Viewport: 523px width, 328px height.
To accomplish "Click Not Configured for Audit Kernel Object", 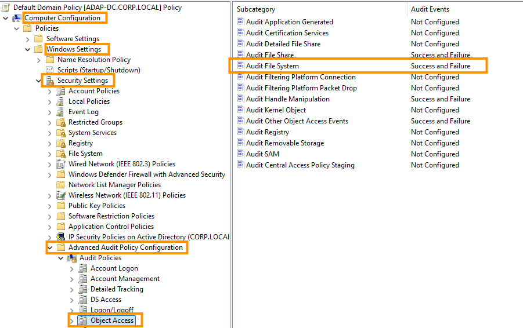I will click(x=435, y=110).
